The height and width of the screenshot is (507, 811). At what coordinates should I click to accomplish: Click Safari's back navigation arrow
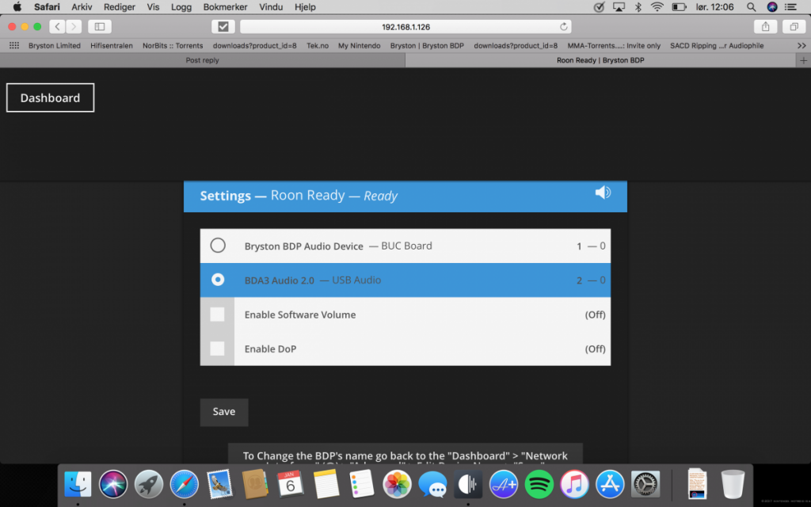[x=57, y=26]
